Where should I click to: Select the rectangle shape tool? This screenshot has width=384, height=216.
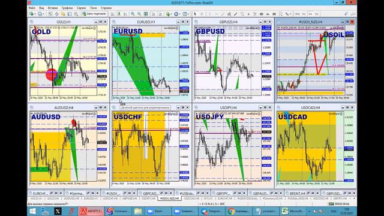(x=274, y=14)
